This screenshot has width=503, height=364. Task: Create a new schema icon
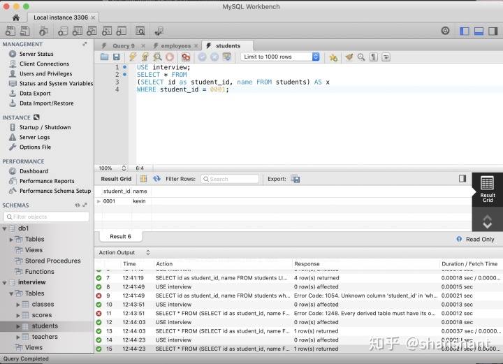63,31
